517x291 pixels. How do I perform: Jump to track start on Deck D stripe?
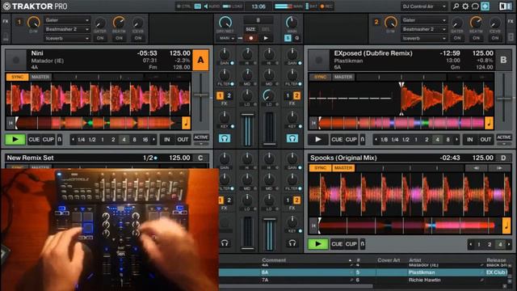[x=313, y=226]
